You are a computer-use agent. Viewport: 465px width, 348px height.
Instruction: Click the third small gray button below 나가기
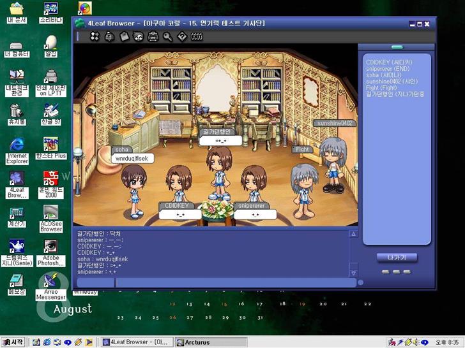[x=407, y=272]
